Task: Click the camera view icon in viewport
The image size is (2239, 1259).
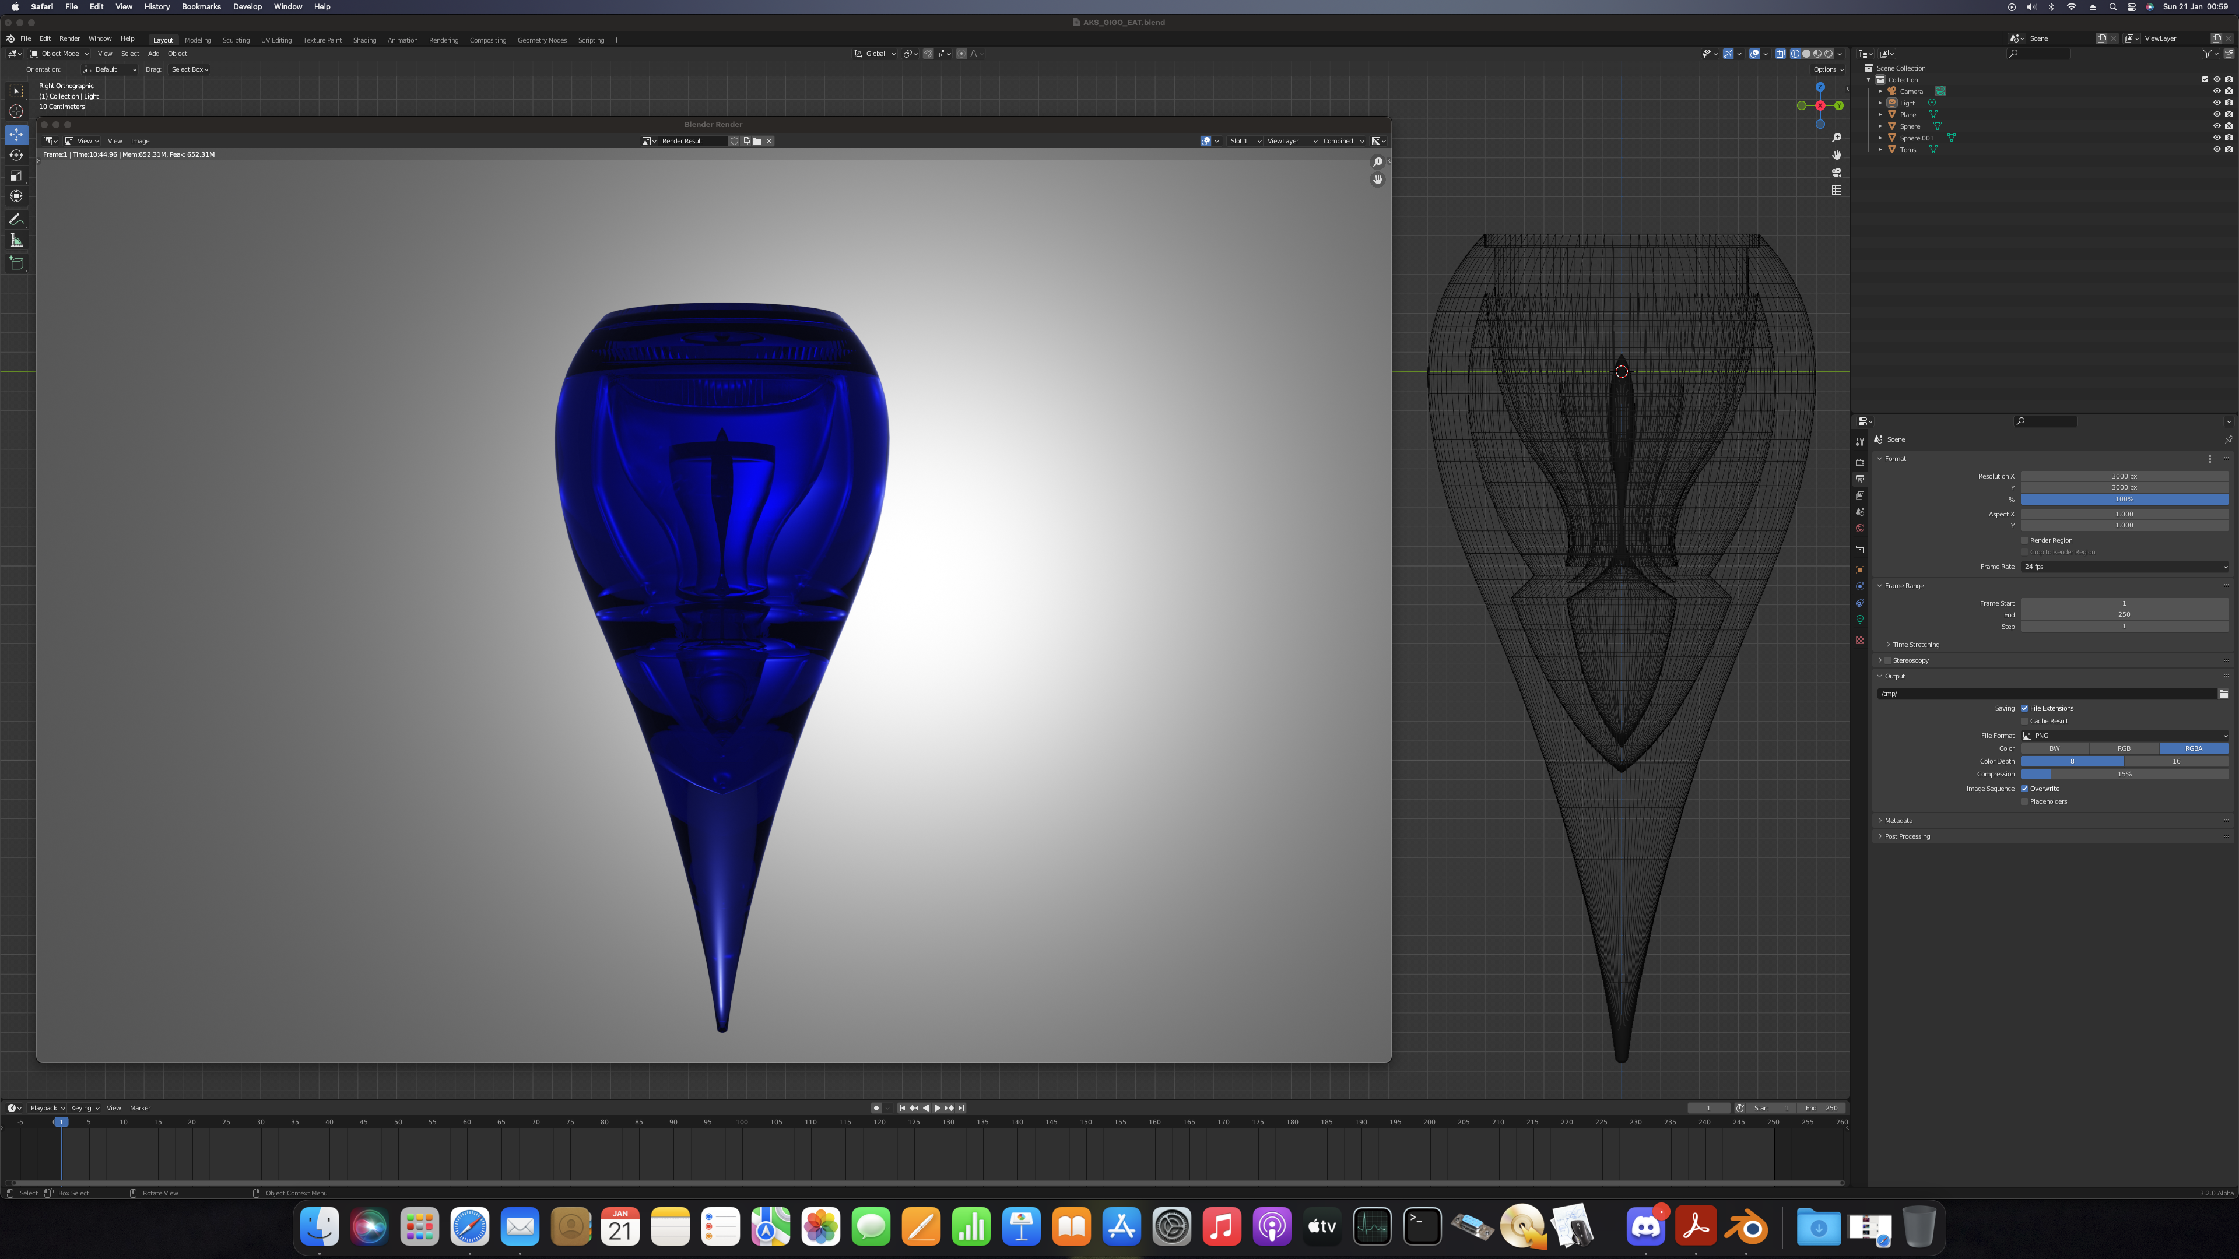Action: click(x=1837, y=172)
